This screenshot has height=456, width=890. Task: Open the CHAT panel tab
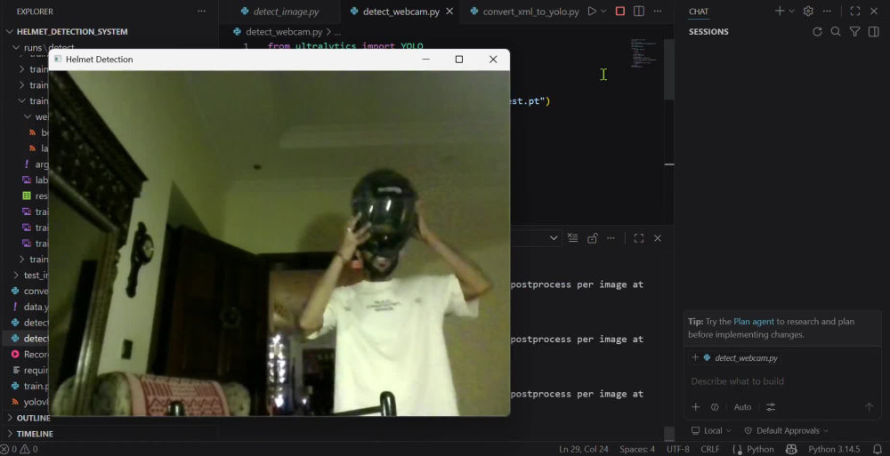698,12
